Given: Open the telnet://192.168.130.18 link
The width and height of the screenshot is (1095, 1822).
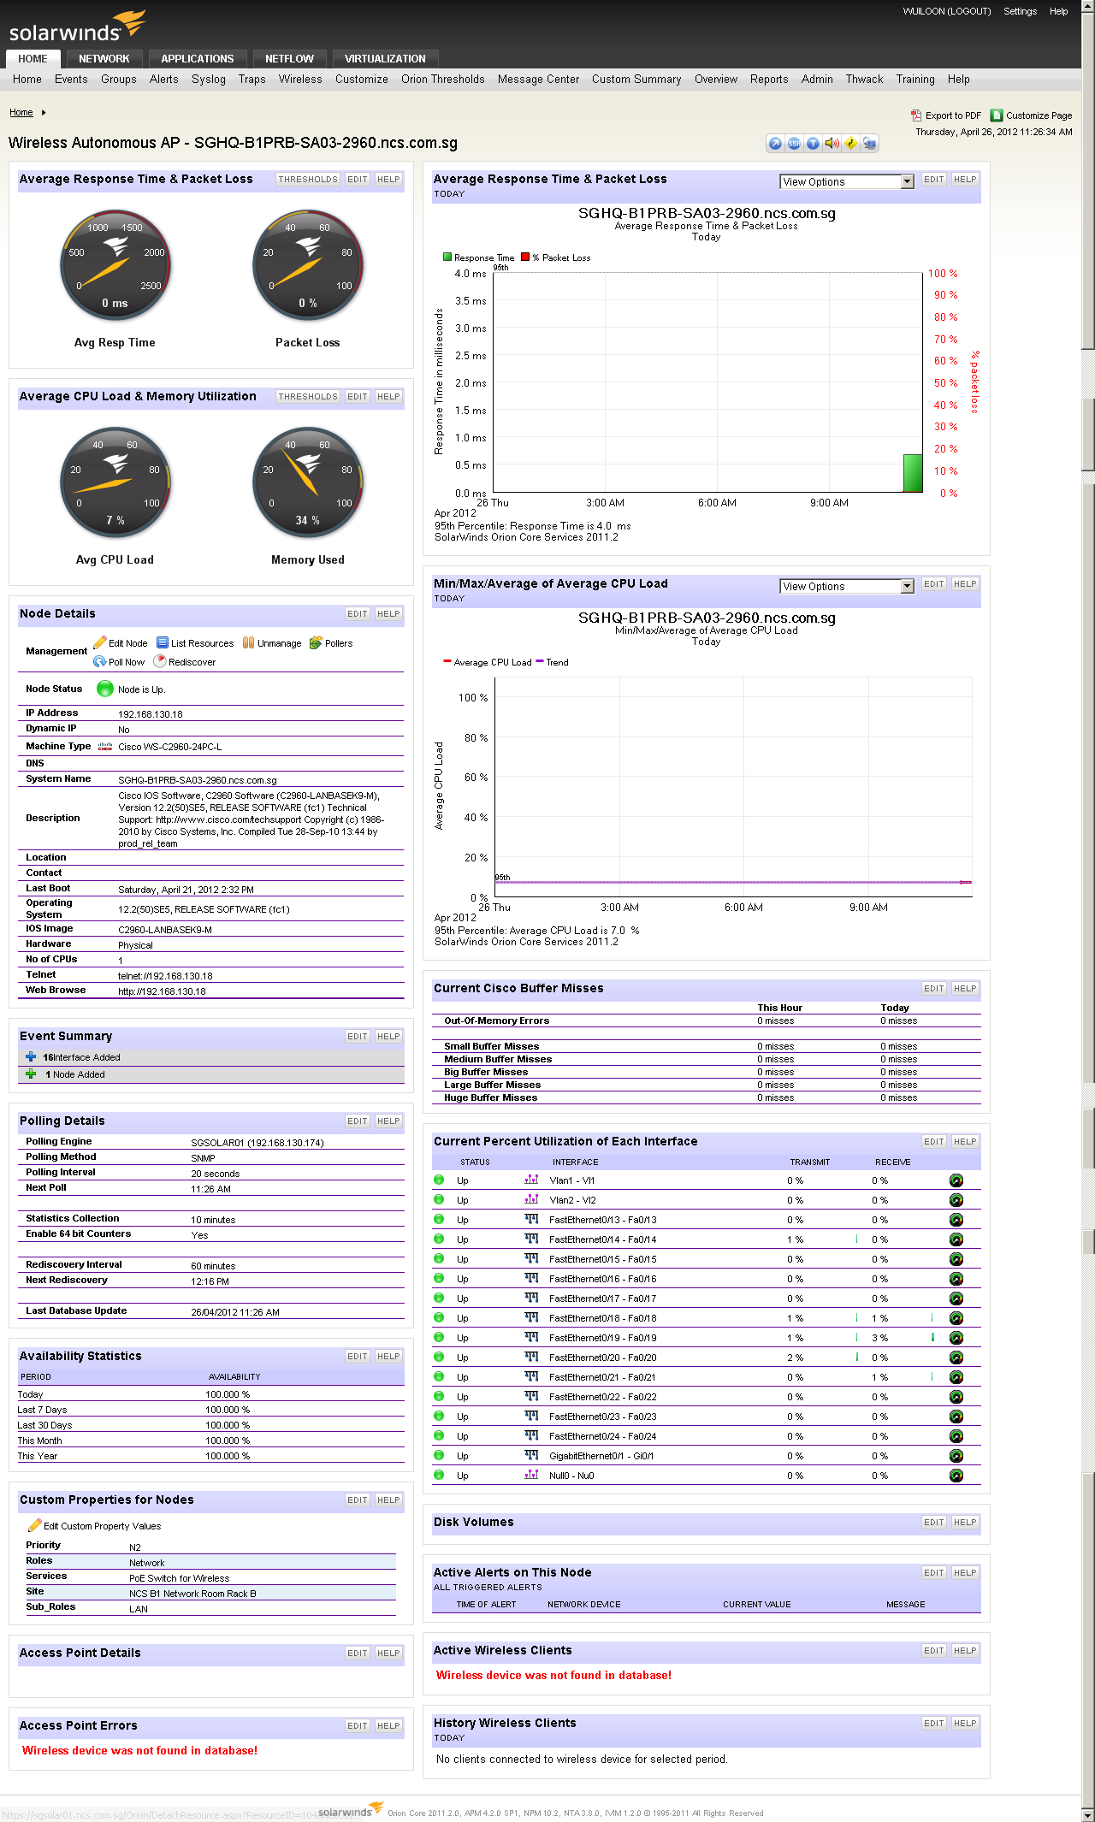Looking at the screenshot, I should (165, 976).
